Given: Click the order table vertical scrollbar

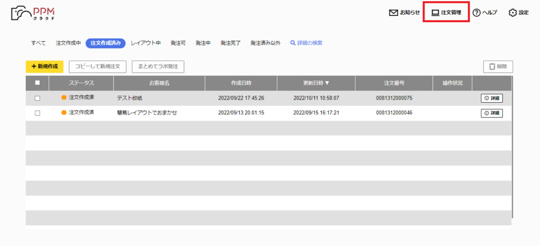Looking at the screenshot, I should point(513,147).
